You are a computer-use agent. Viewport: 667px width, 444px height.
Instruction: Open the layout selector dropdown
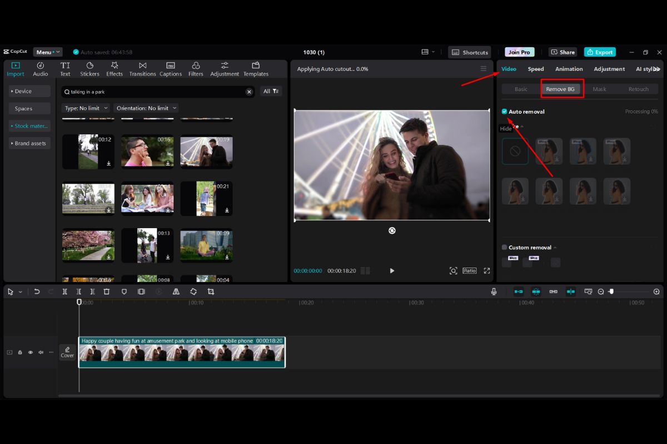click(x=428, y=52)
